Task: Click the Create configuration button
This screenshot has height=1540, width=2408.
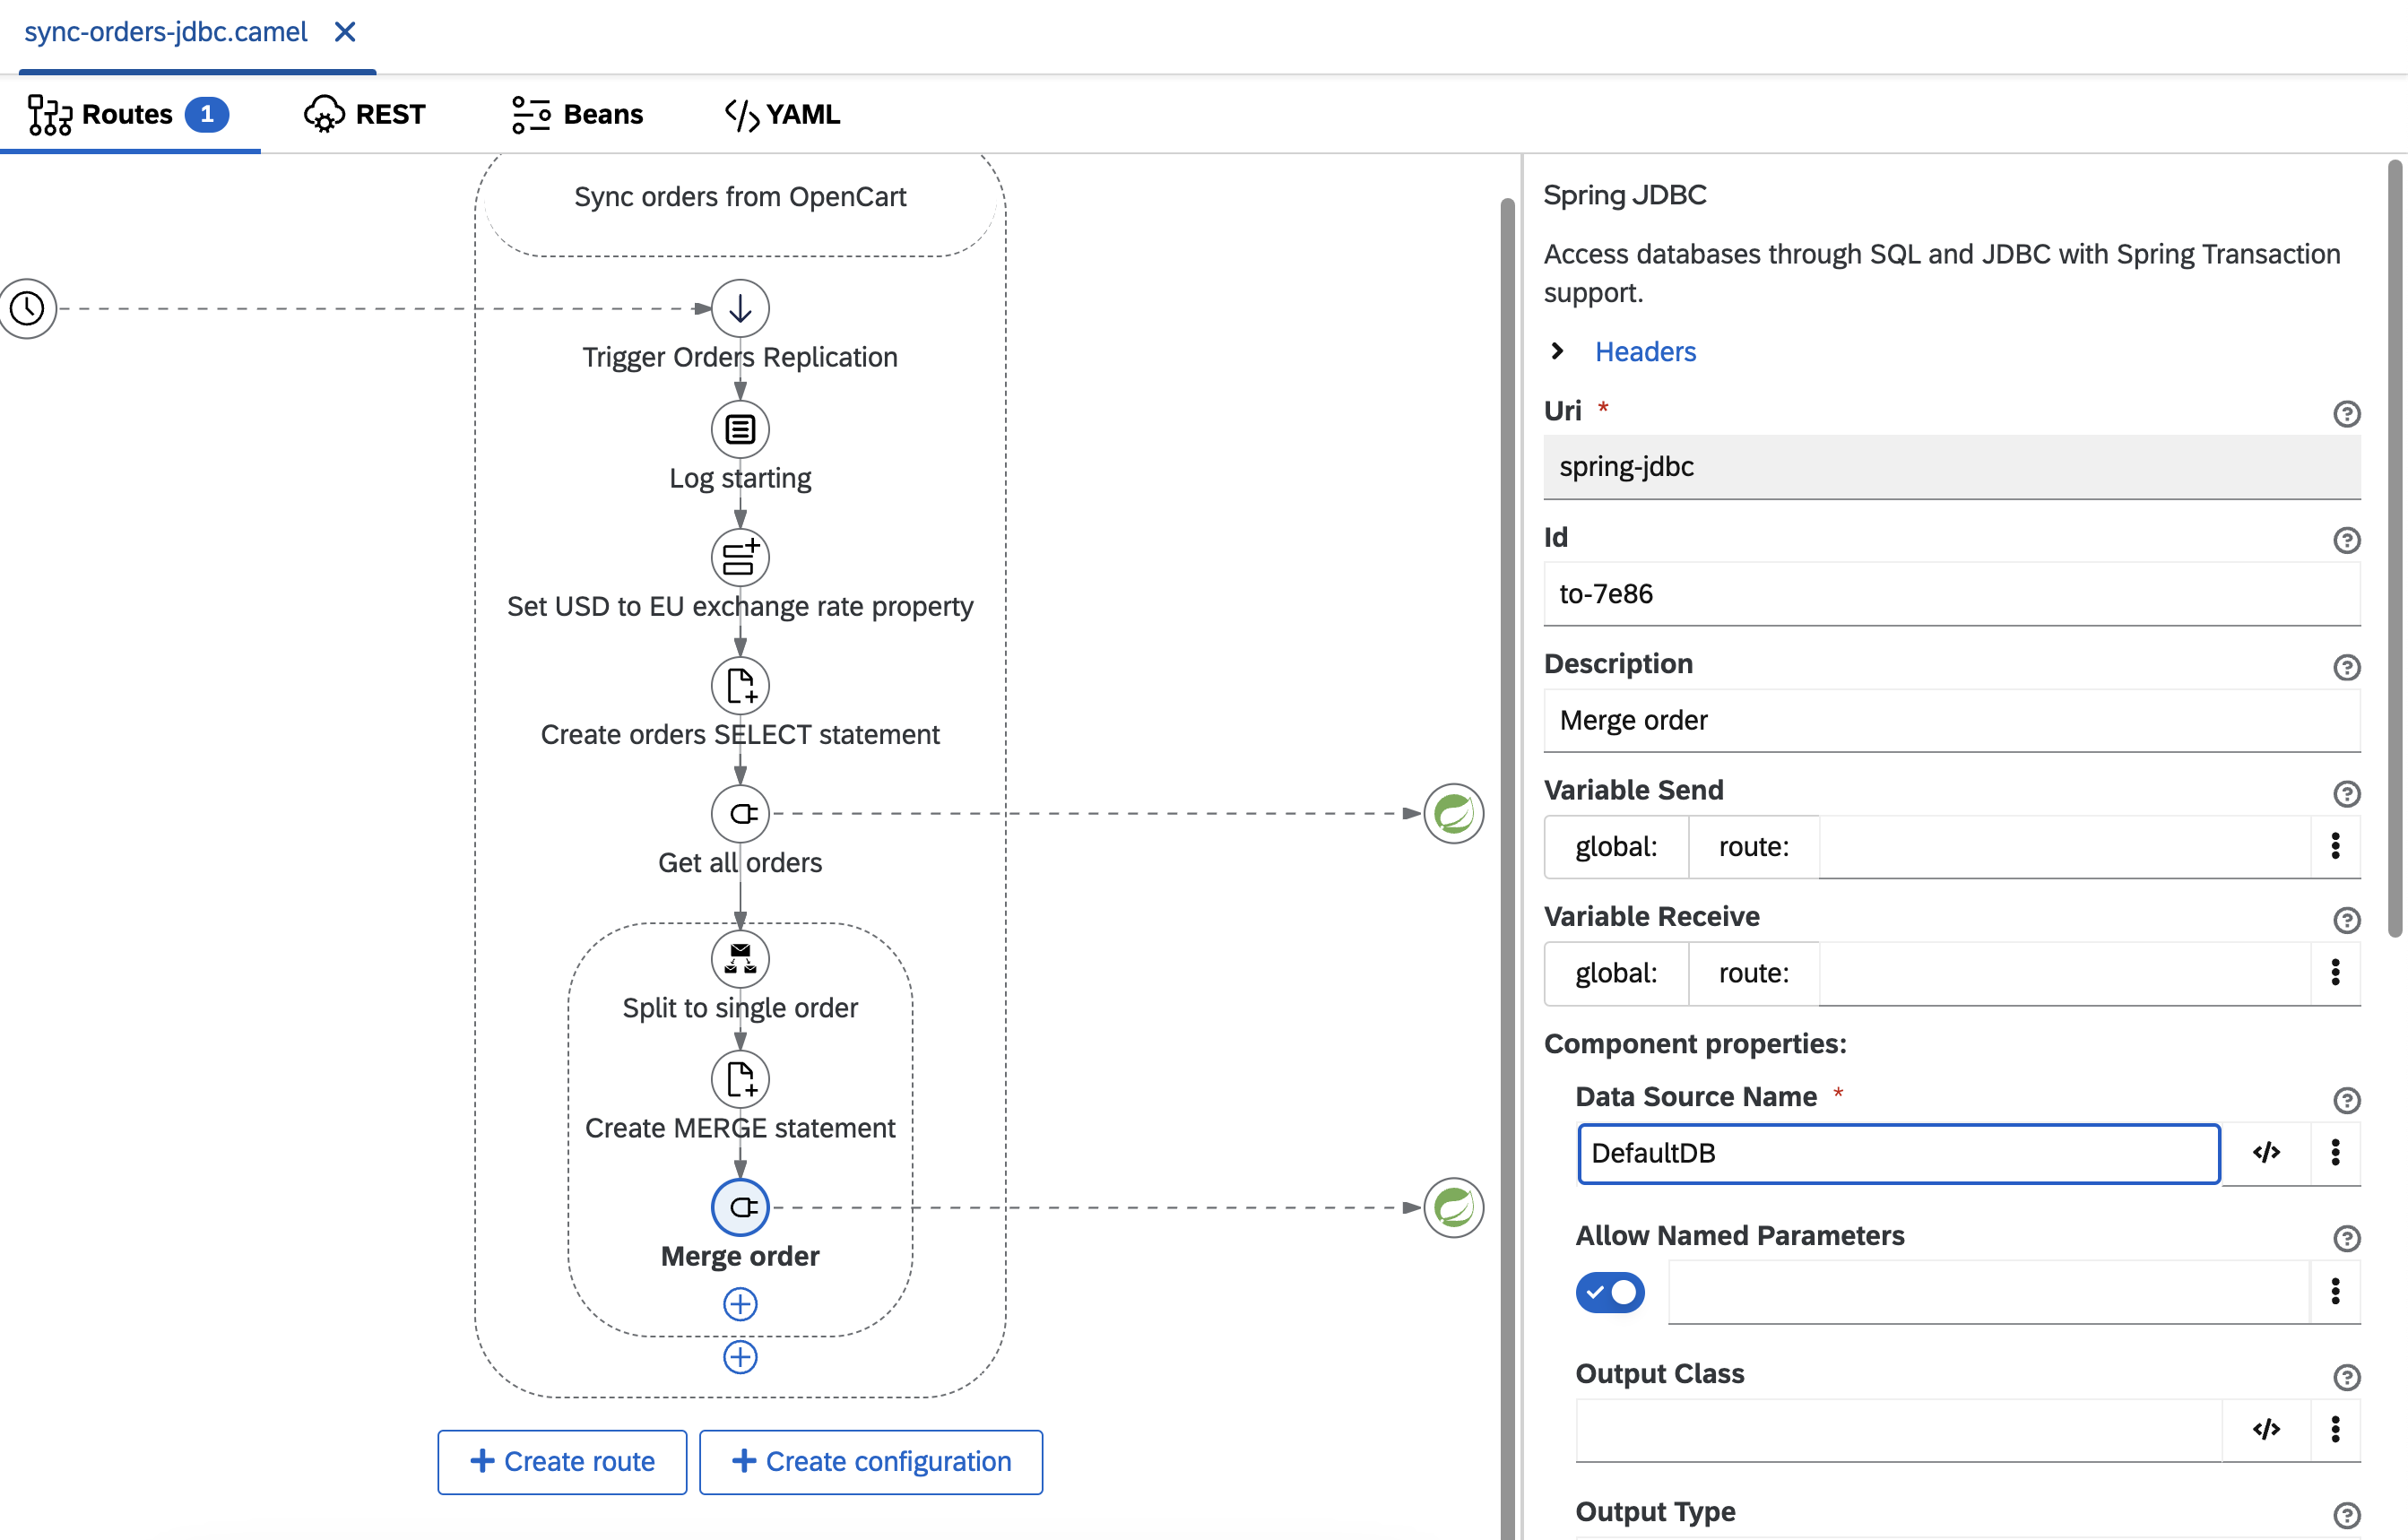Action: 871,1461
